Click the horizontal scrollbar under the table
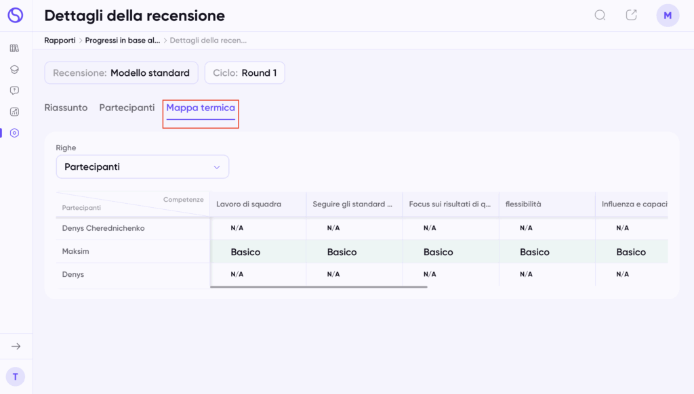The image size is (694, 394). coord(319,287)
